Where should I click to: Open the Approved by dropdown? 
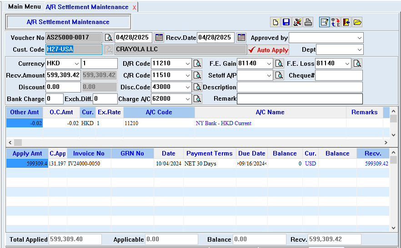click(x=359, y=38)
